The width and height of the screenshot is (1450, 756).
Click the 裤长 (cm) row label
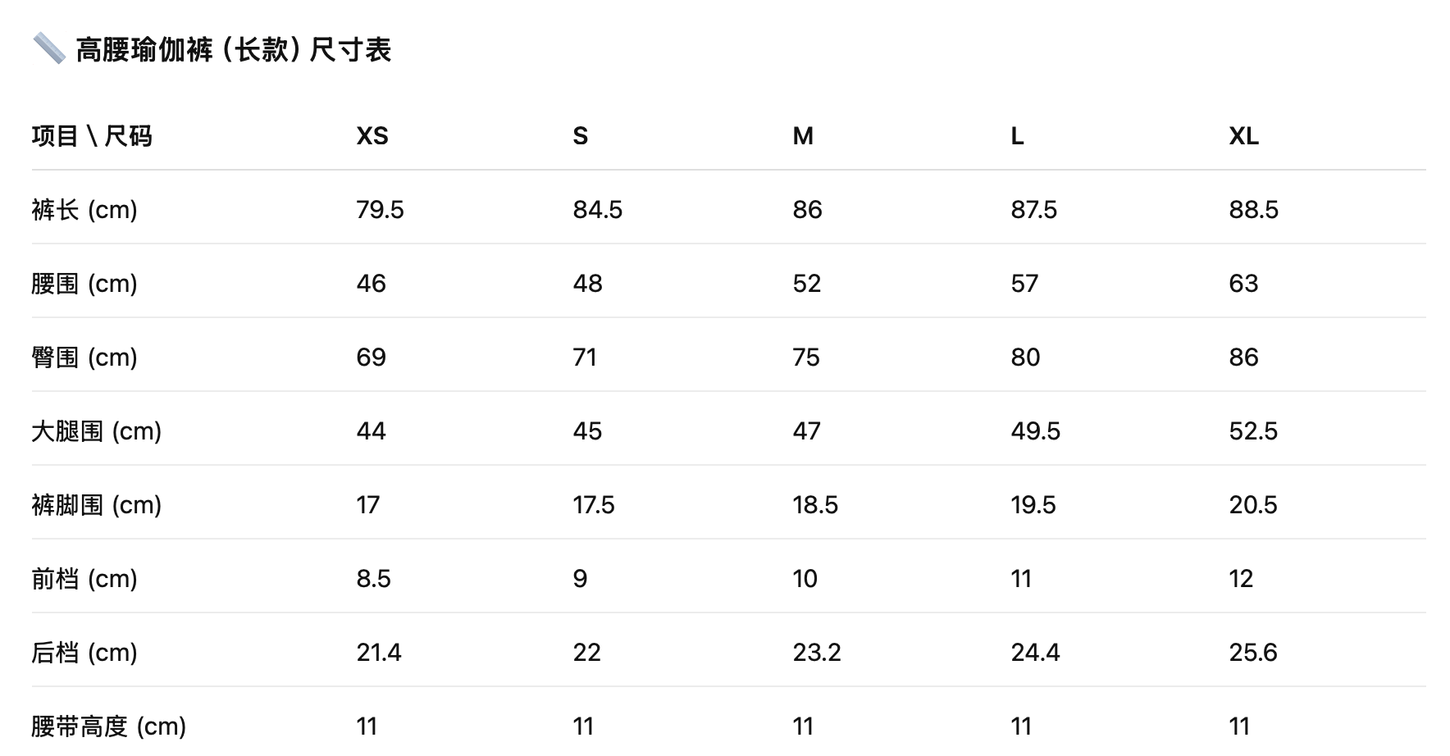coord(84,210)
